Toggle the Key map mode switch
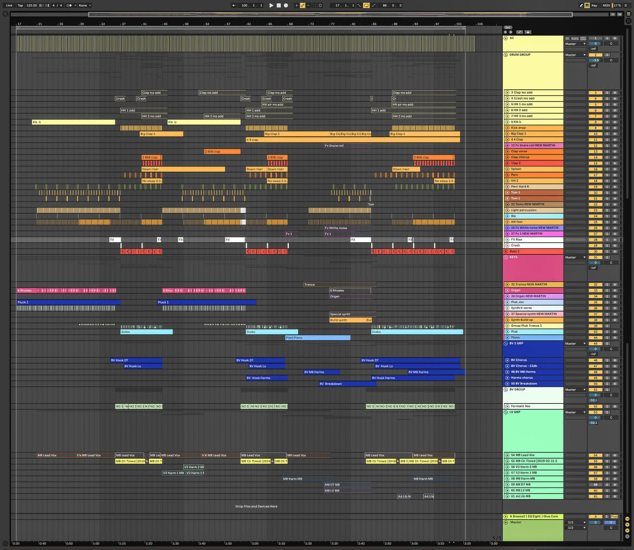The height and width of the screenshot is (550, 634). [594, 5]
